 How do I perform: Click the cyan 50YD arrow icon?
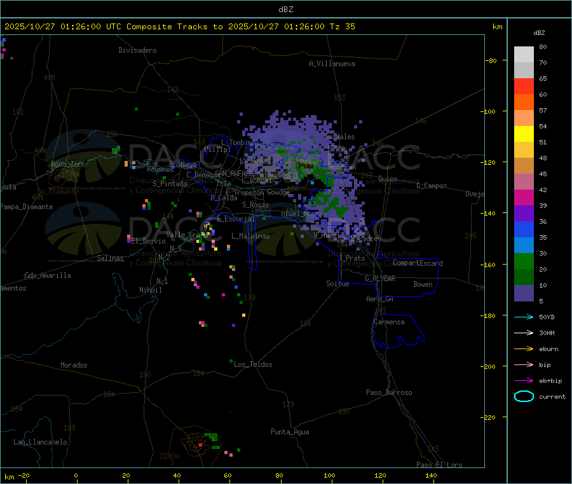(524, 317)
